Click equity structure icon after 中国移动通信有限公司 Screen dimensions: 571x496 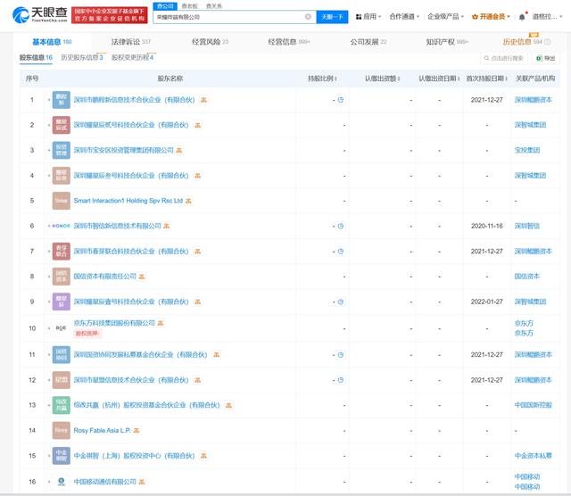click(x=142, y=482)
